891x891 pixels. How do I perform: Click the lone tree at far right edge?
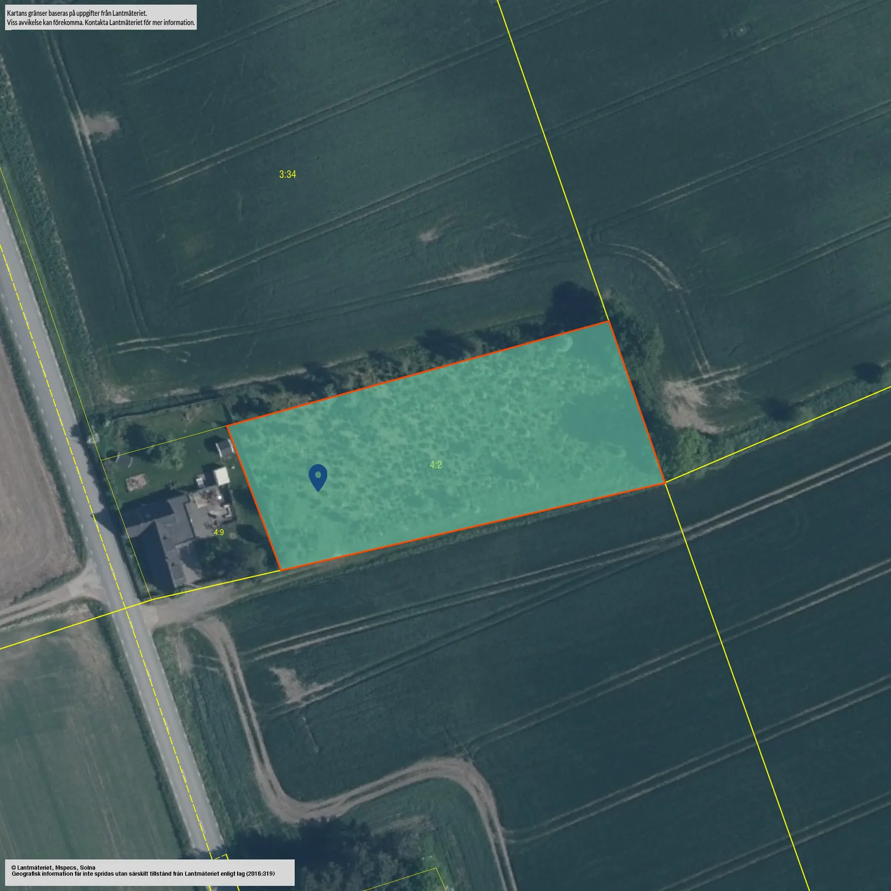click(x=869, y=372)
